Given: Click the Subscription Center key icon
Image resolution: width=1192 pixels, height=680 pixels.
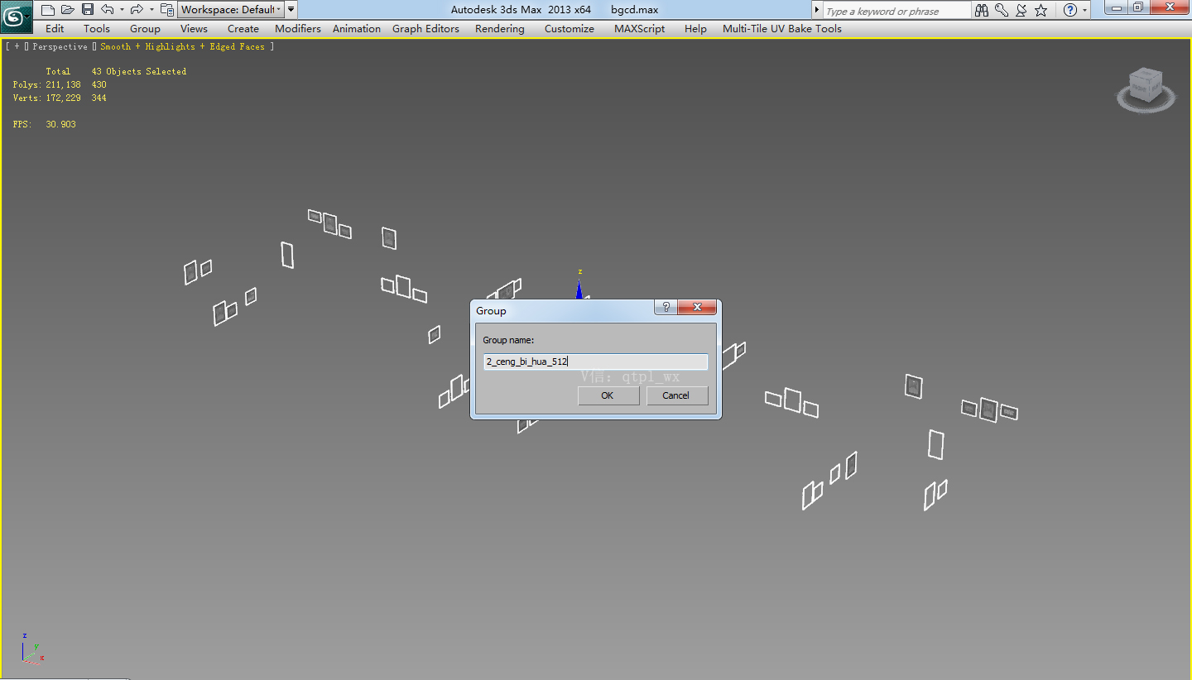Looking at the screenshot, I should [1002, 11].
